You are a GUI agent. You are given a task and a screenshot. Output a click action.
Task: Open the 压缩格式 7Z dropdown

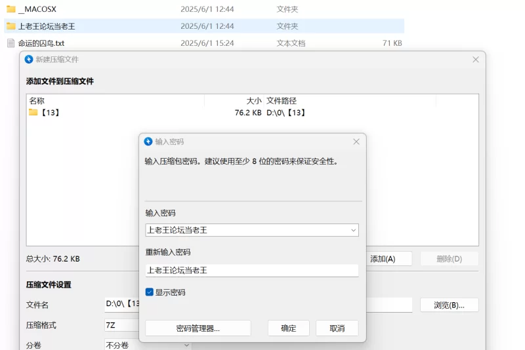[x=122, y=325]
